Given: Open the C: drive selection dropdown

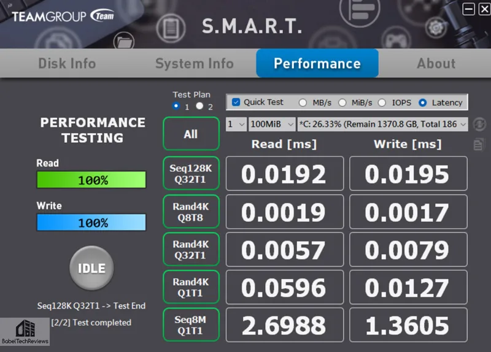Looking at the screenshot, I should pos(382,124).
